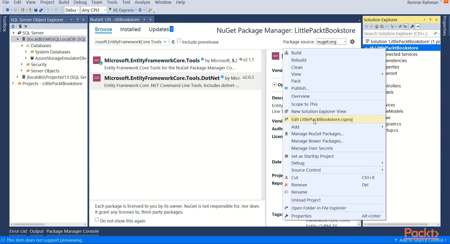
Task: Click the .NET icon of Microsoft.EntityFrameworkCore.Tools package
Action: pyautogui.click(x=97, y=60)
